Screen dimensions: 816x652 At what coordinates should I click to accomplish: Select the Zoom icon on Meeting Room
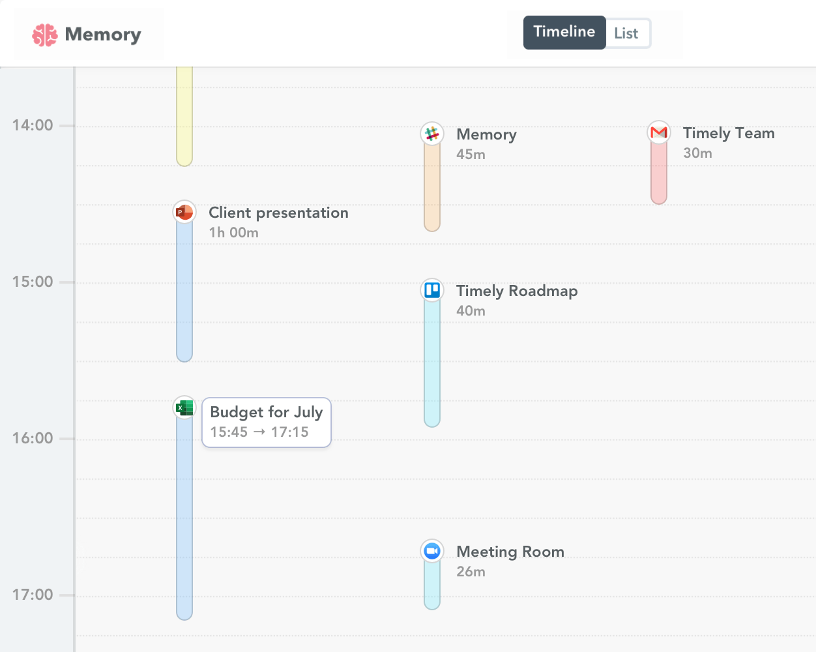(x=431, y=550)
